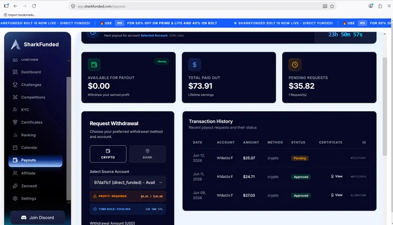Click the STATUS column header
Screen dimensions: 393x225
coord(298,142)
